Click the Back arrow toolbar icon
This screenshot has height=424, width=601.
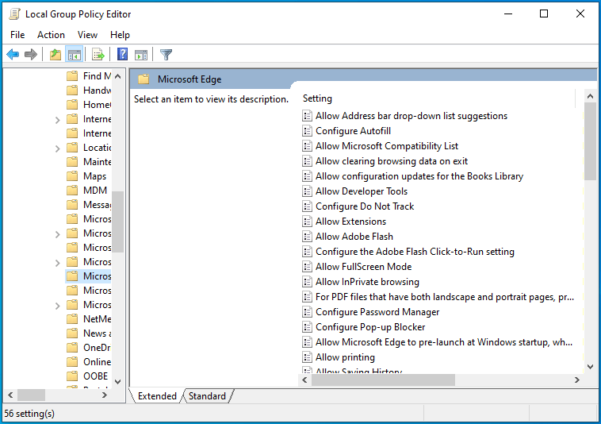tap(13, 55)
